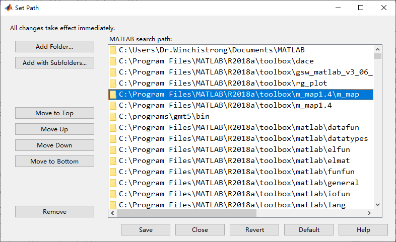This screenshot has width=396, height=242.
Task: Click folder icon of matlab\lang row
Action: 113,205
